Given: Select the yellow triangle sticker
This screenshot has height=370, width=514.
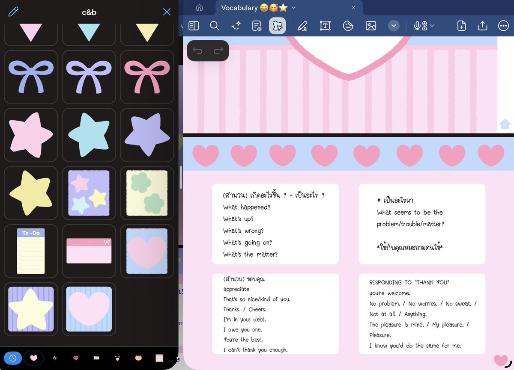Looking at the screenshot, I should point(147,33).
